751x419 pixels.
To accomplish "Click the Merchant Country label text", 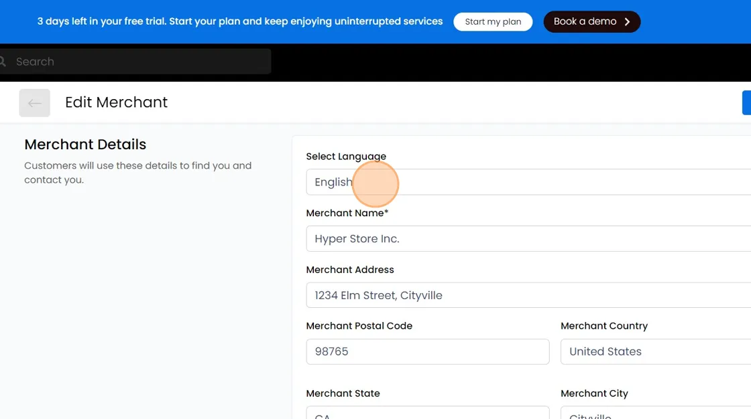I will point(604,326).
